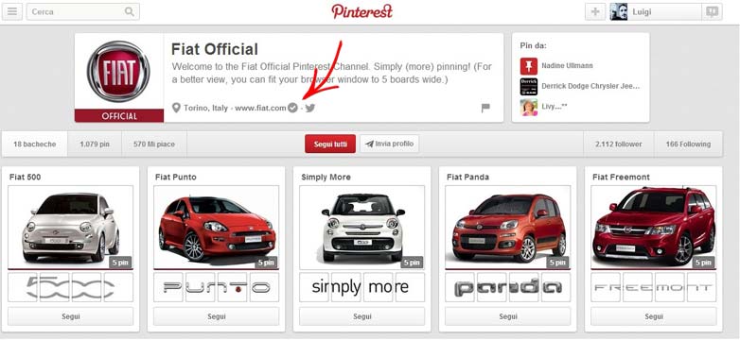
Task: Click the verified website checkmark badge
Action: 292,109
